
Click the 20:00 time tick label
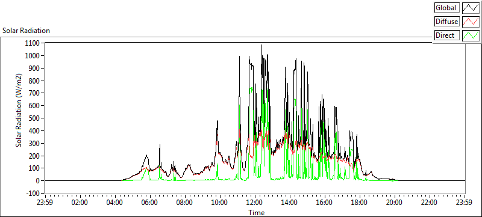pyautogui.click(x=395, y=203)
